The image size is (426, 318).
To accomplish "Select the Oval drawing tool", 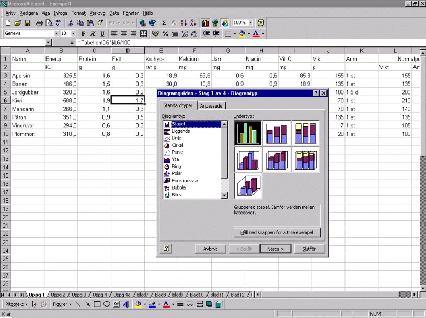I will [x=107, y=304].
